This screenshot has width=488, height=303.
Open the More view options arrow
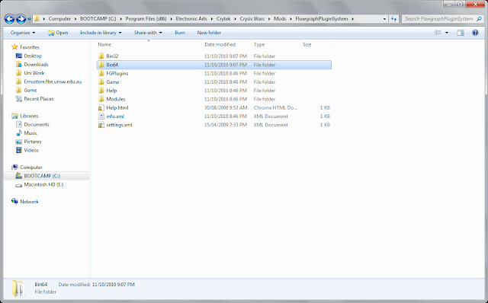[x=447, y=33]
